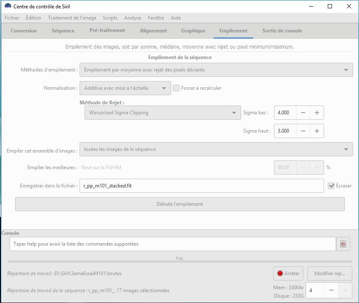
Task: Click the Console section label
Action: coord(10,233)
